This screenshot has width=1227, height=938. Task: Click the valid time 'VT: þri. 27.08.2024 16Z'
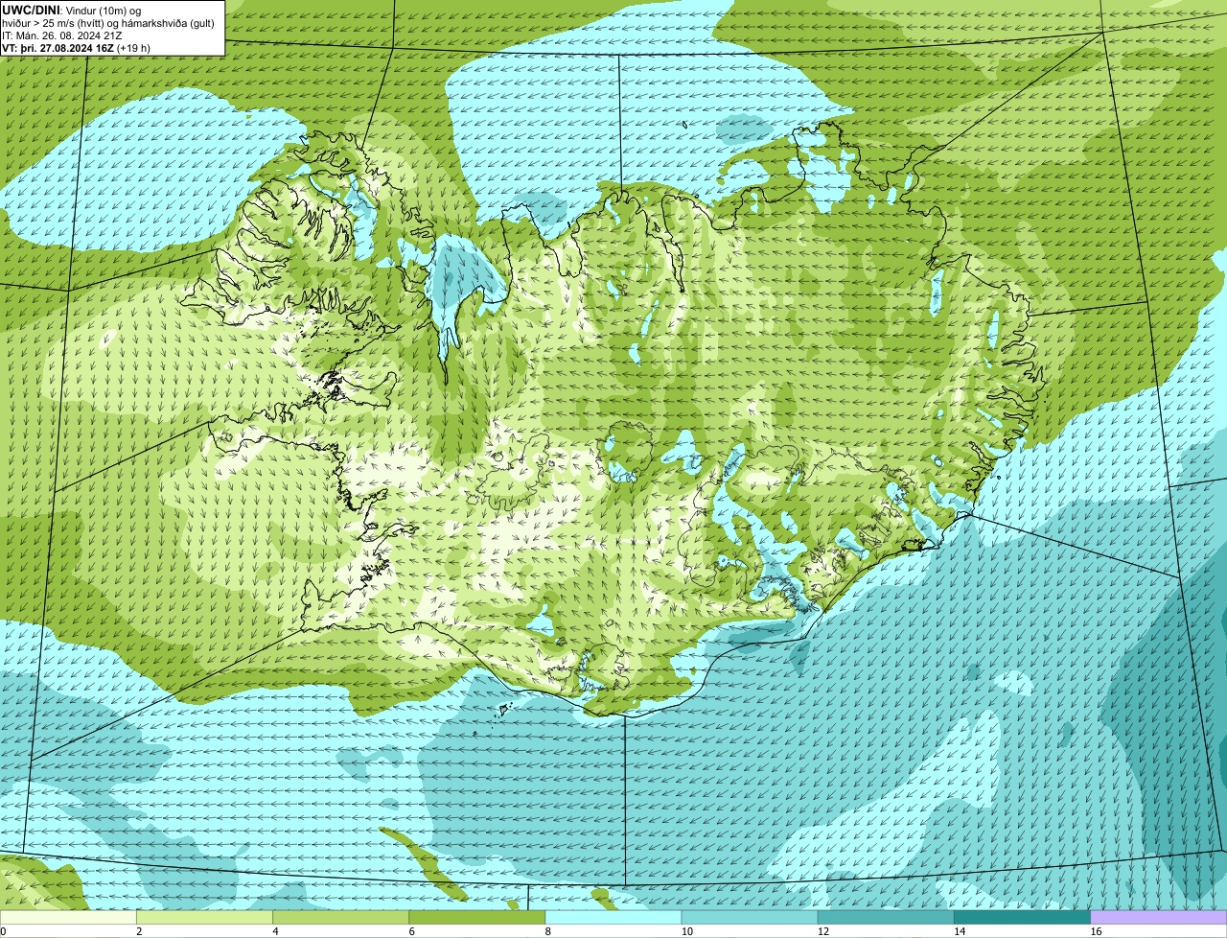coord(58,48)
